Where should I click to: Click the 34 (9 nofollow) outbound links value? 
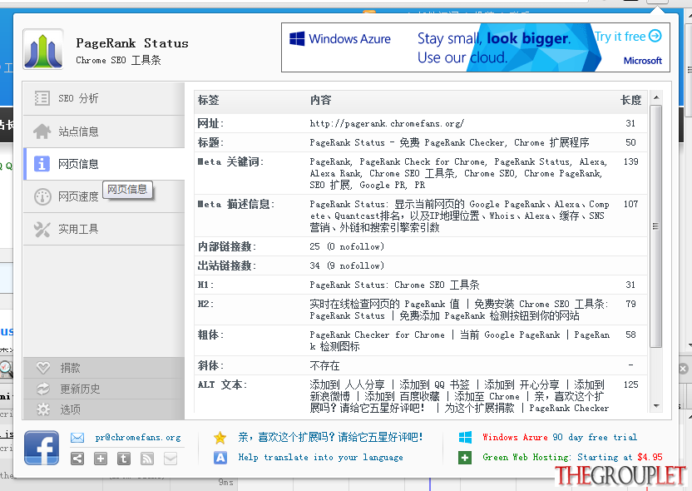(x=347, y=265)
